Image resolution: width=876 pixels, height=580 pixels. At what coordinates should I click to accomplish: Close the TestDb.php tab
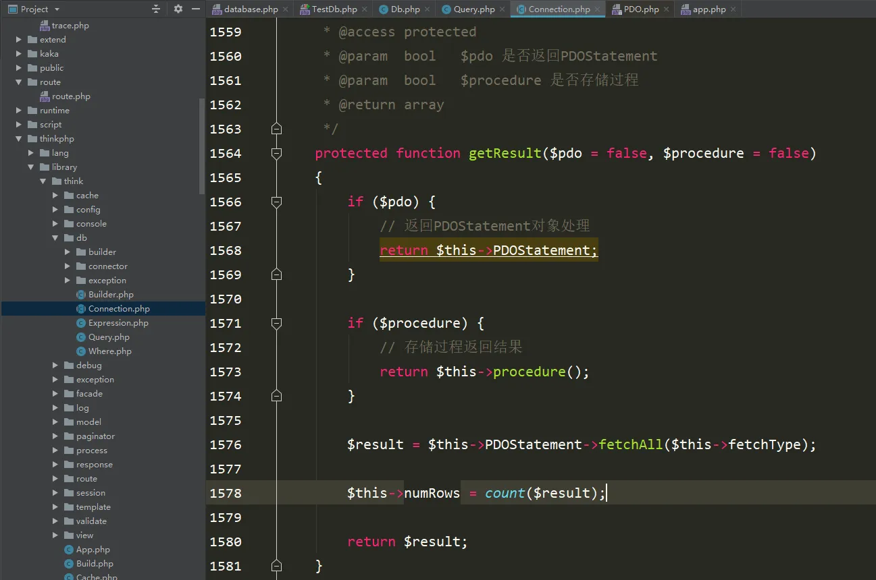click(x=365, y=9)
